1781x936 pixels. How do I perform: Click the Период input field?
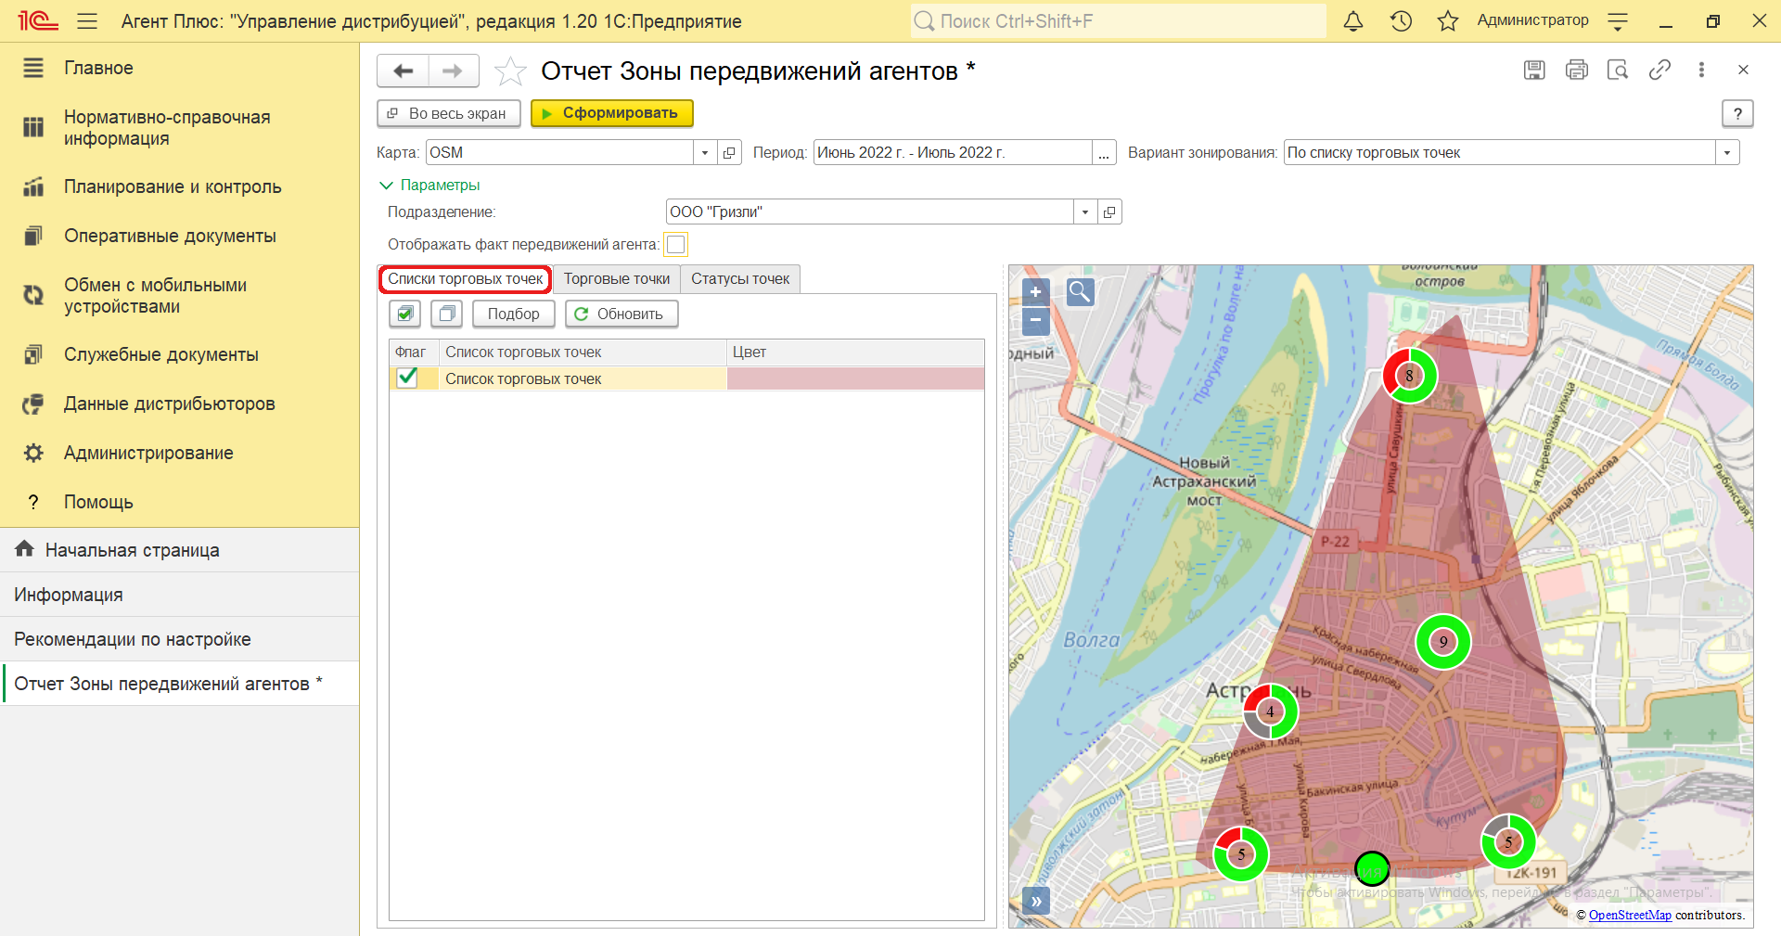[952, 152]
